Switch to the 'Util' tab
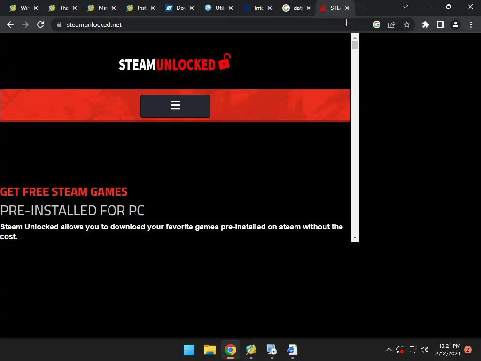The height and width of the screenshot is (361, 481). pyautogui.click(x=218, y=8)
